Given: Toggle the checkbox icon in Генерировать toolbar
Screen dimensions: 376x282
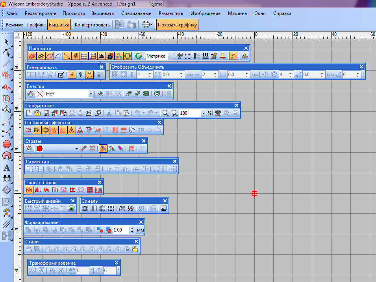Looking at the screenshot, I should (x=61, y=75).
